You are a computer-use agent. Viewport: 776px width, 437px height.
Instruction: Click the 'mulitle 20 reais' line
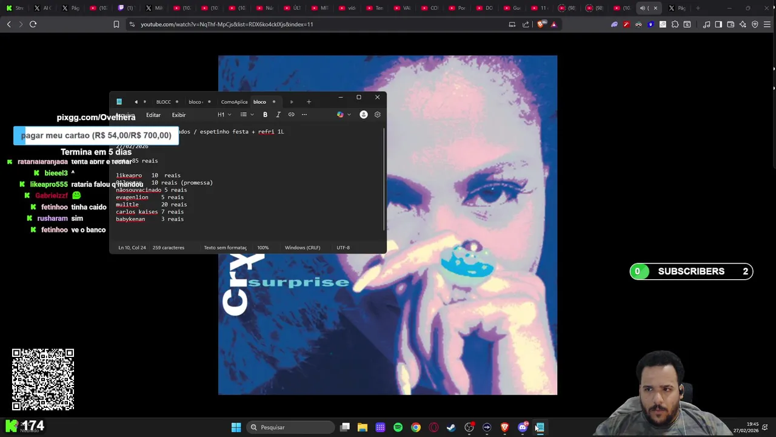tap(152, 205)
